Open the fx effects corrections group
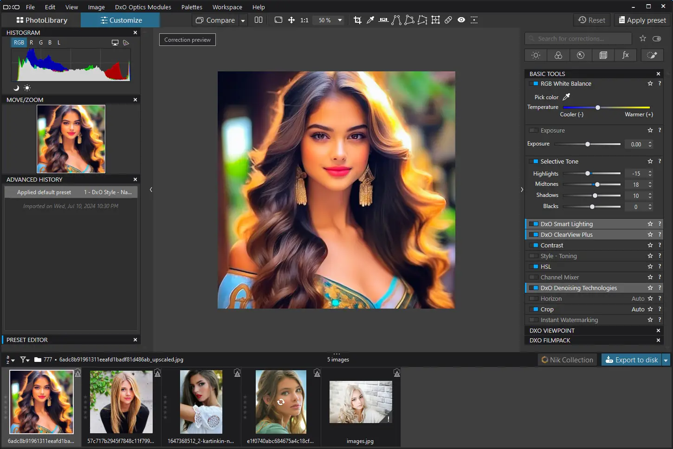The image size is (673, 449). coord(625,55)
